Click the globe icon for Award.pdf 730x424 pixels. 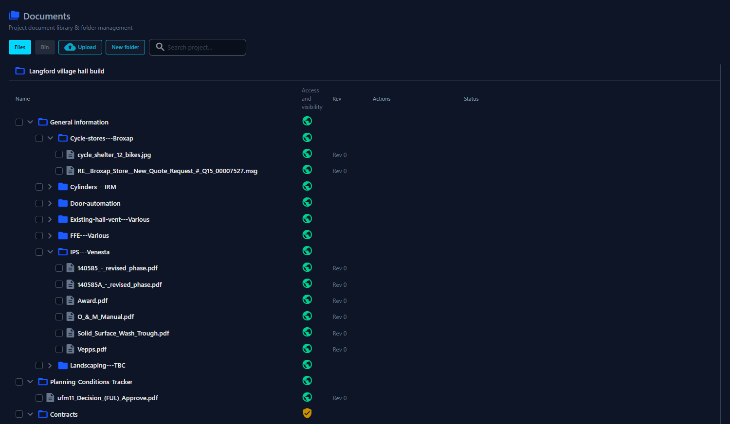point(307,299)
